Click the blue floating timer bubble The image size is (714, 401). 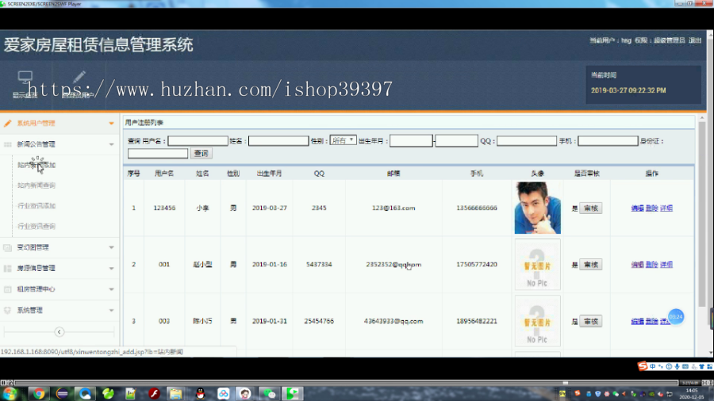(676, 317)
